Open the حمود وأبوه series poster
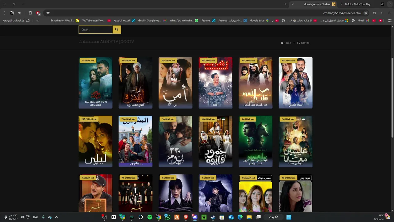The width and height of the screenshot is (394, 222). [215, 141]
